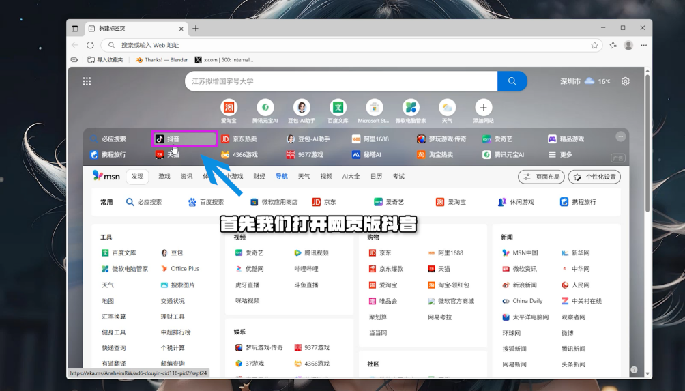
Task: Open the Microsoft Store quick link tile
Action: (374, 111)
